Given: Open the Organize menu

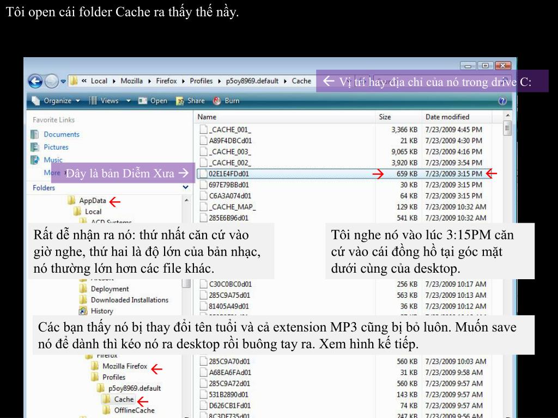Looking at the screenshot, I should tap(56, 101).
